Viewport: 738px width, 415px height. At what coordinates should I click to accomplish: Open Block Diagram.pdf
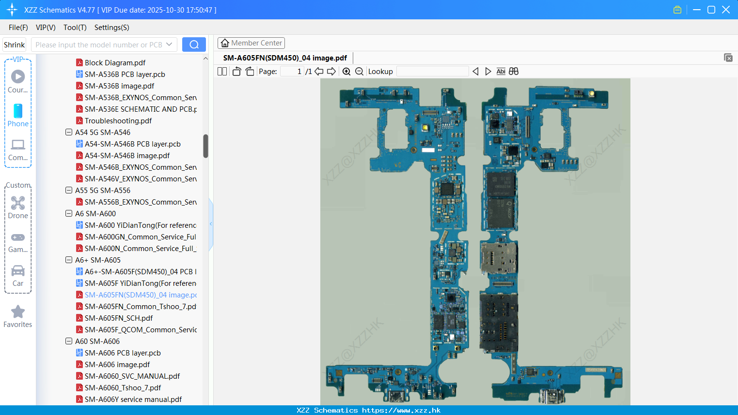pyautogui.click(x=115, y=62)
